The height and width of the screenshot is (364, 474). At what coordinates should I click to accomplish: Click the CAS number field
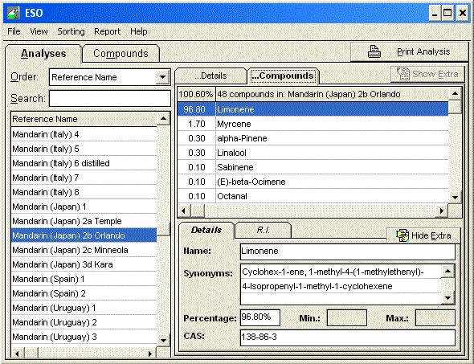point(347,337)
